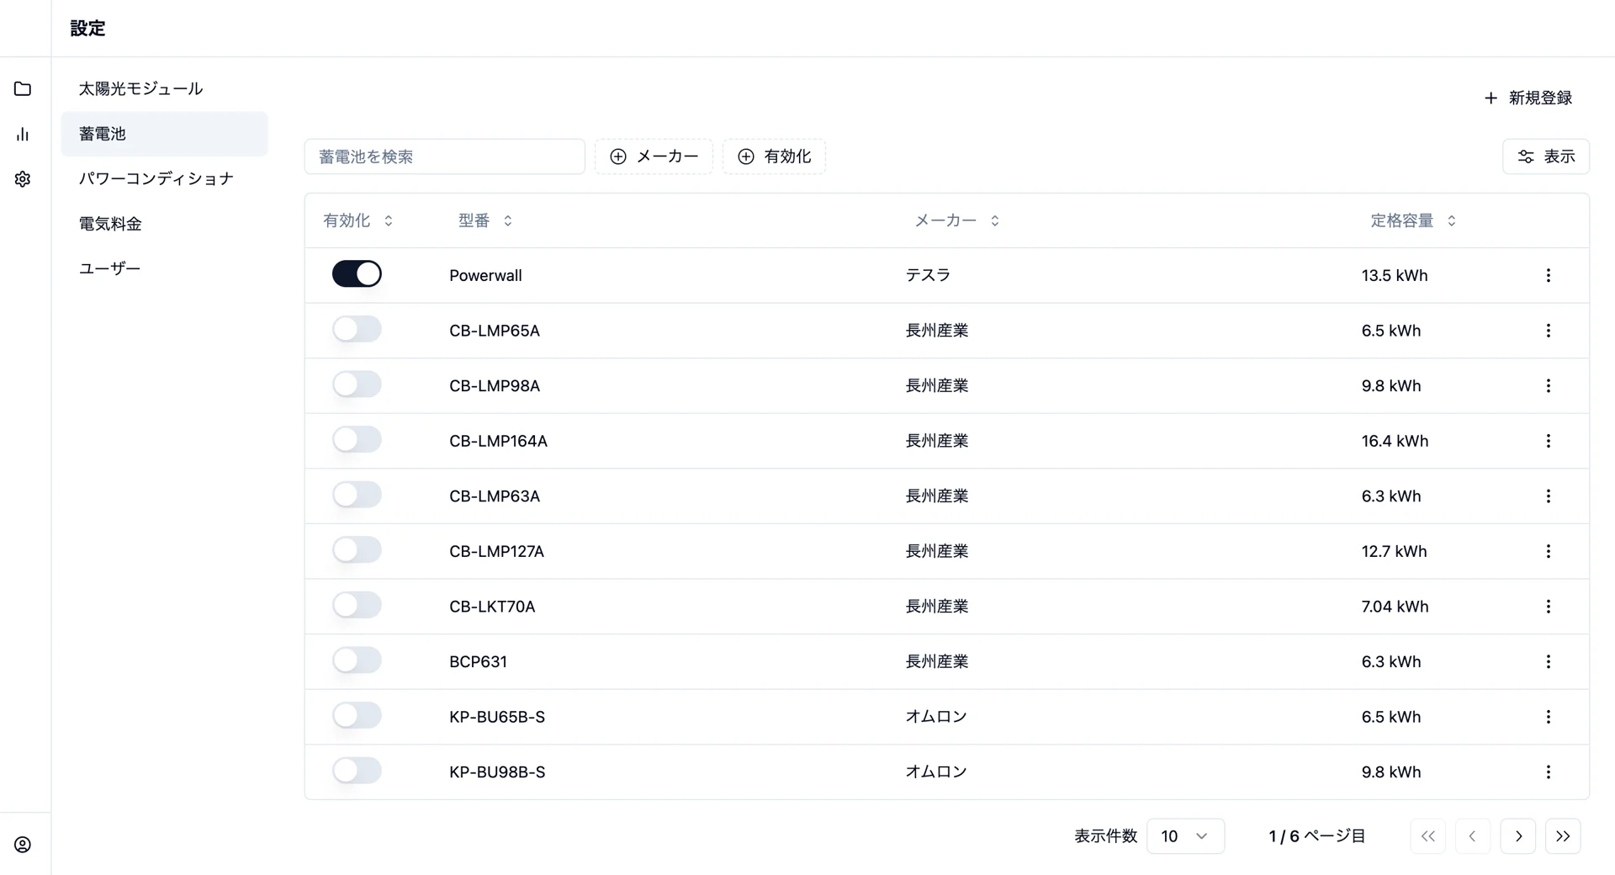Focus the 蓄電池を検索 search field
The width and height of the screenshot is (1615, 875).
click(x=445, y=156)
